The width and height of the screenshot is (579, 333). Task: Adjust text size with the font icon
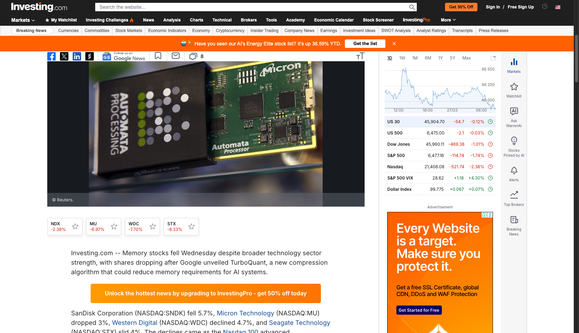tap(360, 56)
